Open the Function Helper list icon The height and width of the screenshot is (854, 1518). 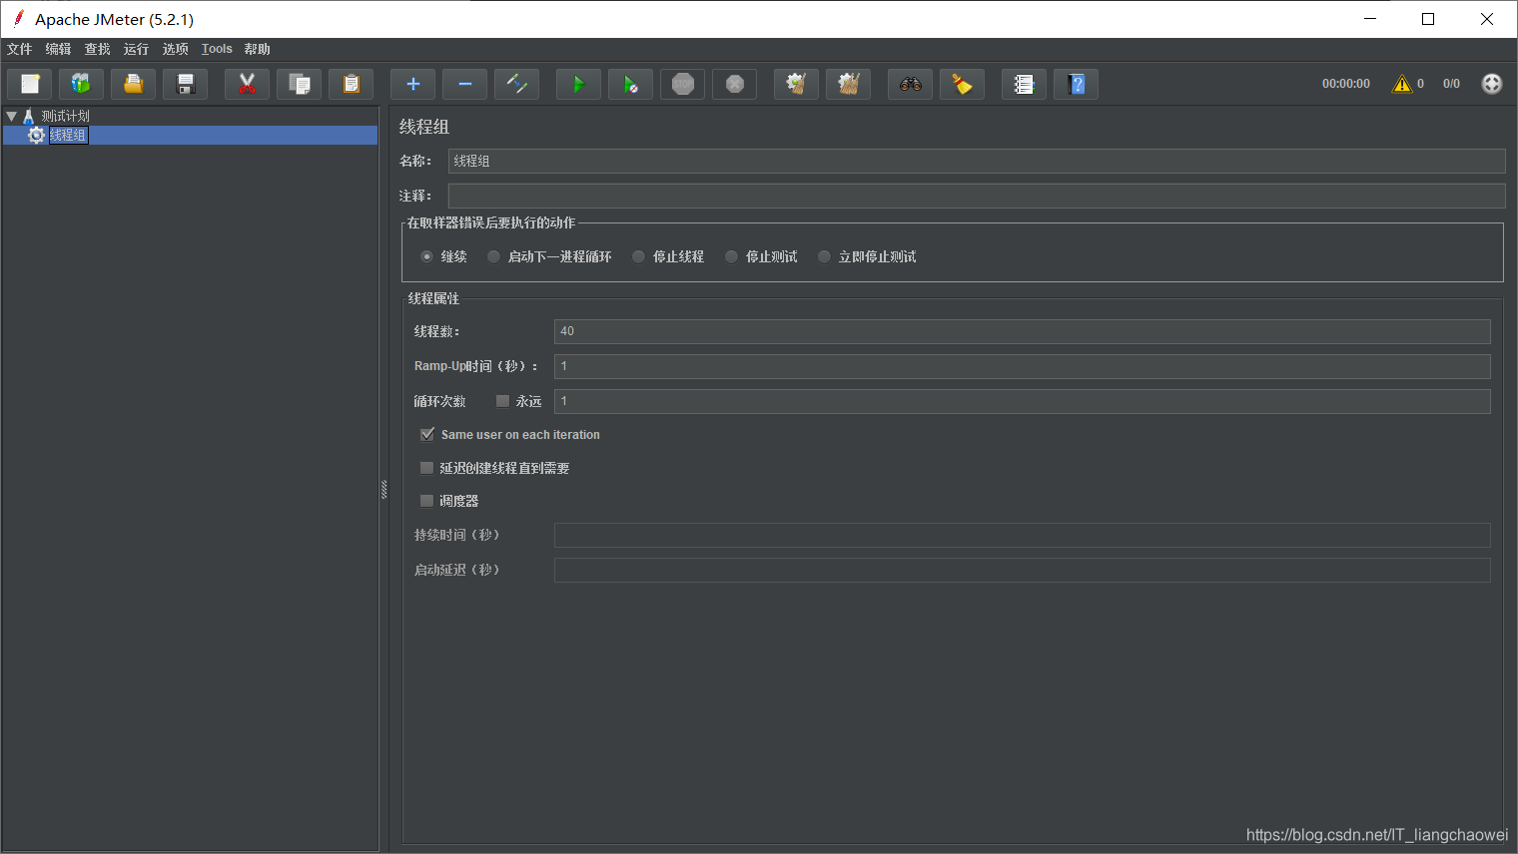[x=1024, y=84]
